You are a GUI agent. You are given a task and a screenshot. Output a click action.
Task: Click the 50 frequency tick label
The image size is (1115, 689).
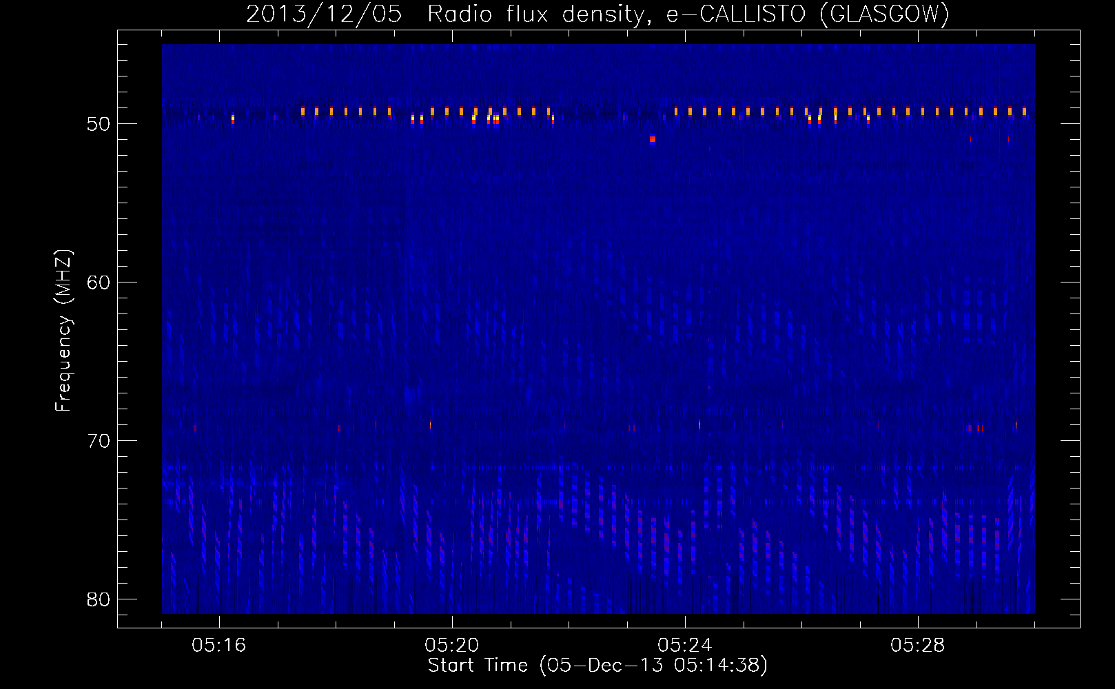pyautogui.click(x=99, y=124)
